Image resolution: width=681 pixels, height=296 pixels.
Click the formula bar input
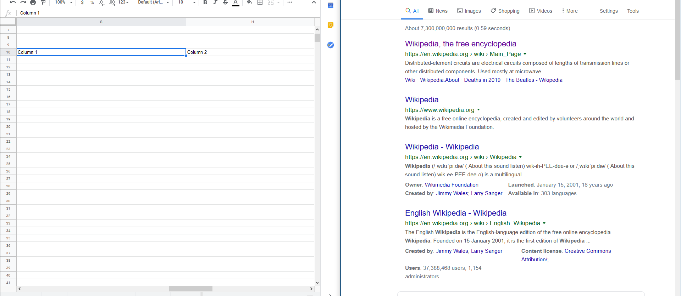point(168,13)
